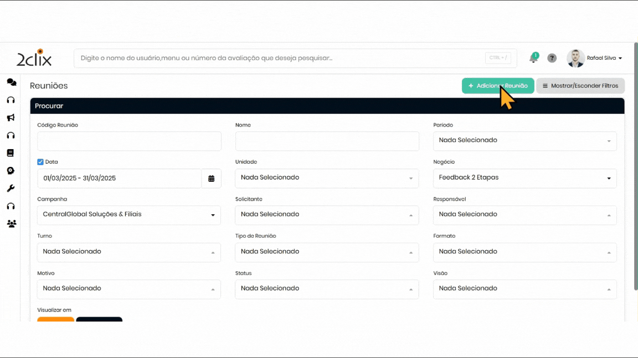Select the head-with-gear sidebar icon
The width and height of the screenshot is (638, 358).
pyautogui.click(x=11, y=171)
